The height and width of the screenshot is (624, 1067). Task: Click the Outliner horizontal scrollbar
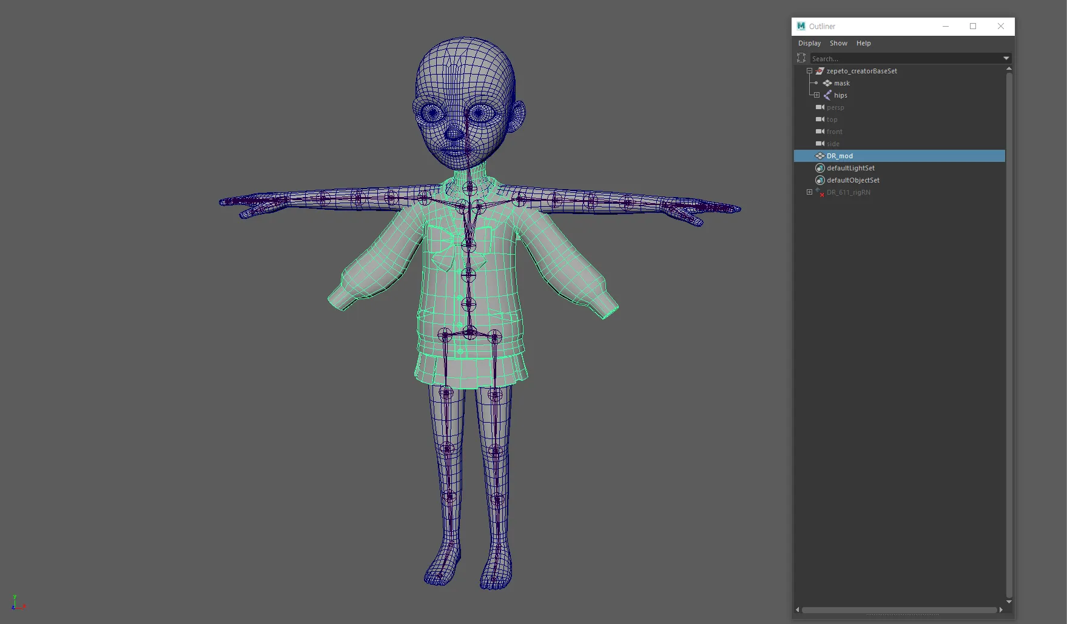899,610
